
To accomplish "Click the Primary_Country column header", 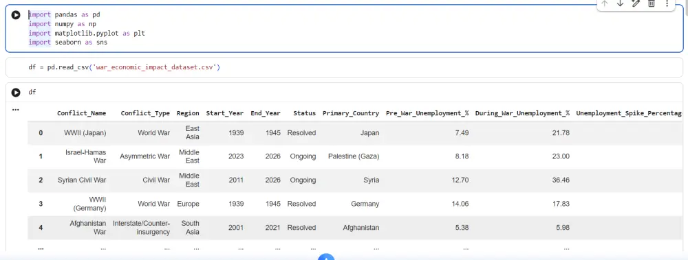I will [x=351, y=113].
